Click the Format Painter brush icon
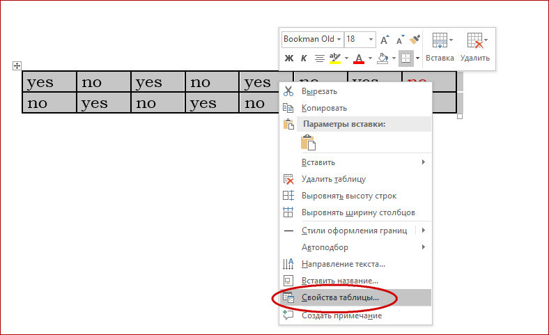Viewport: 549px width, 335px height. point(415,40)
